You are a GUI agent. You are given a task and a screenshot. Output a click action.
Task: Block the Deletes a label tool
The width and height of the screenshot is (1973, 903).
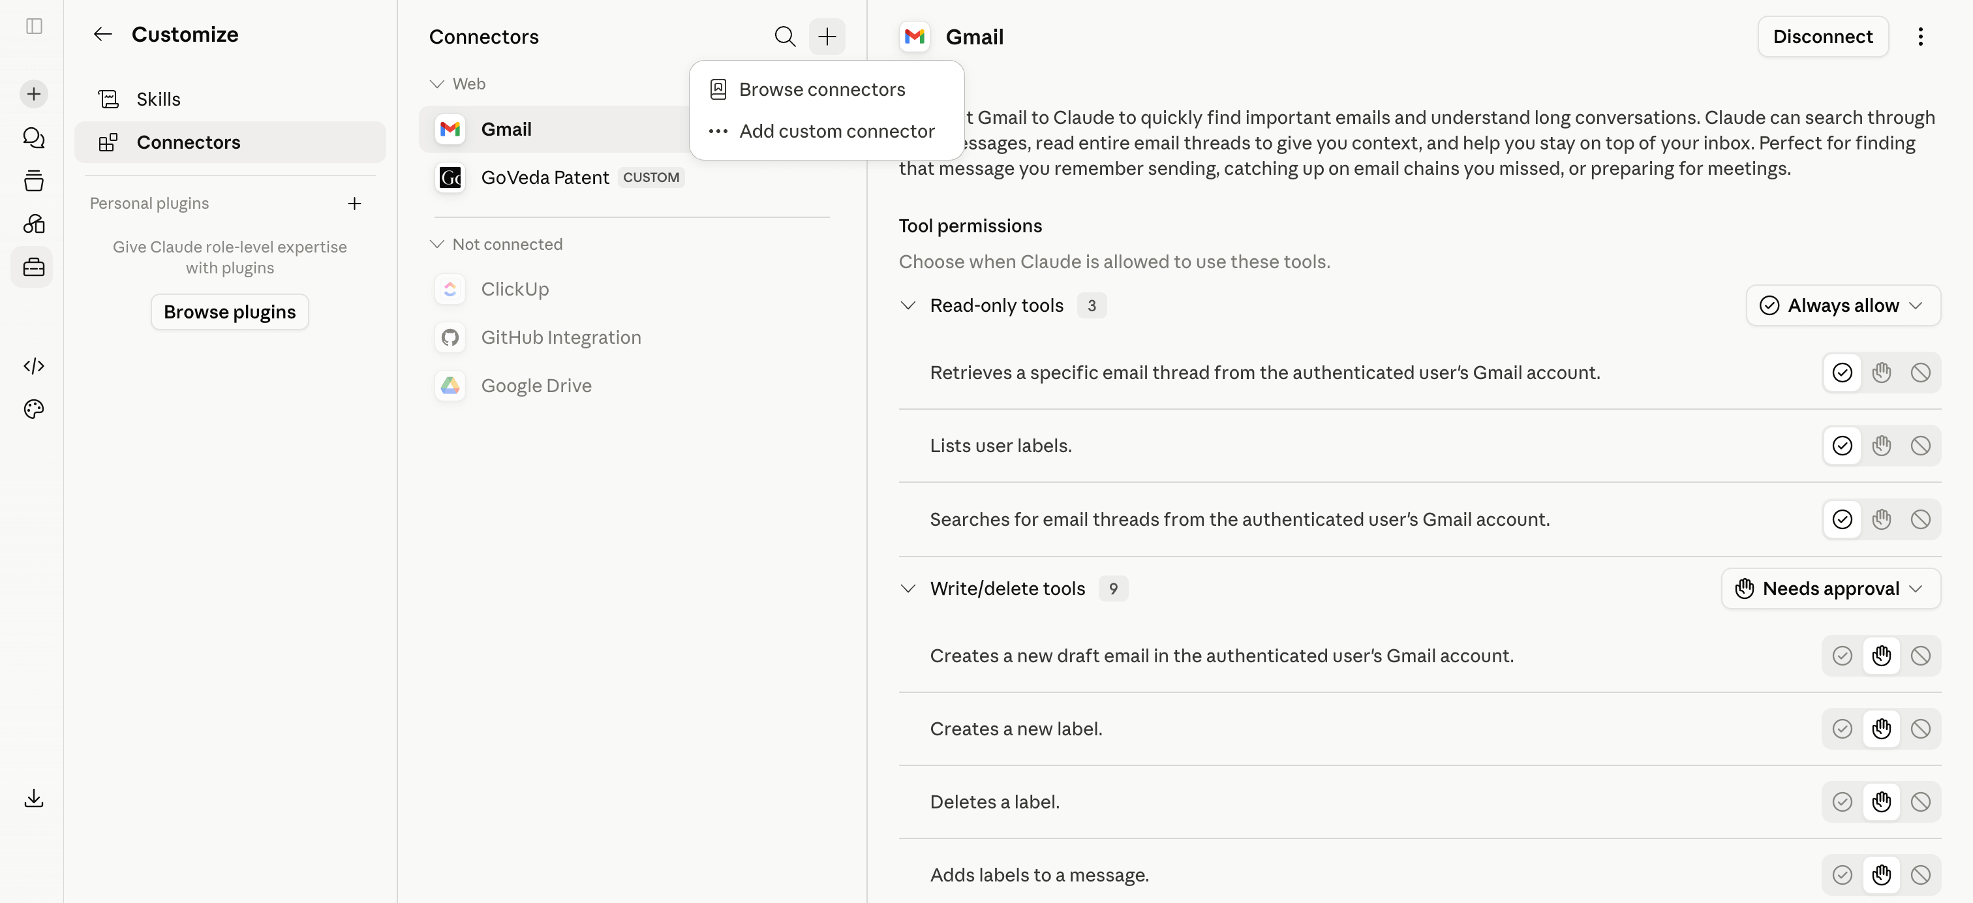click(x=1920, y=802)
